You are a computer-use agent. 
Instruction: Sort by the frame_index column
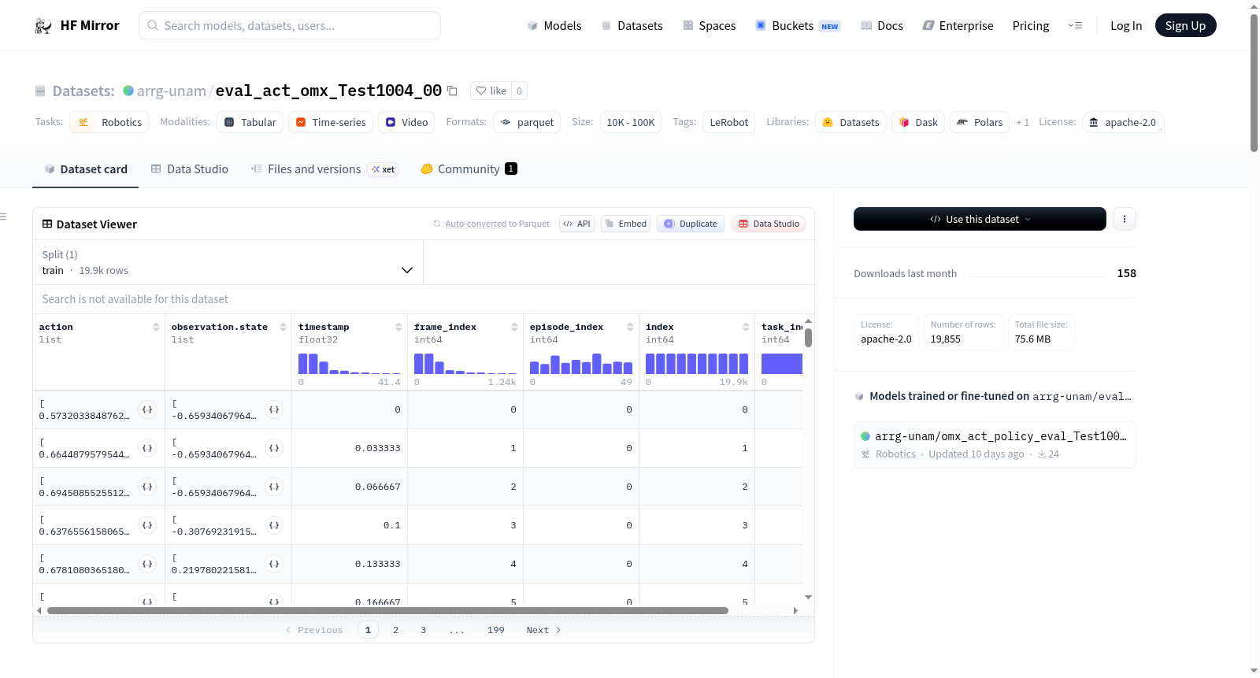[514, 327]
